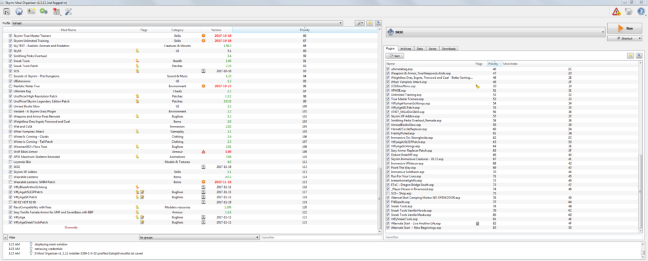Click the Version column header
Screen dimensions: 648x261
point(216,30)
